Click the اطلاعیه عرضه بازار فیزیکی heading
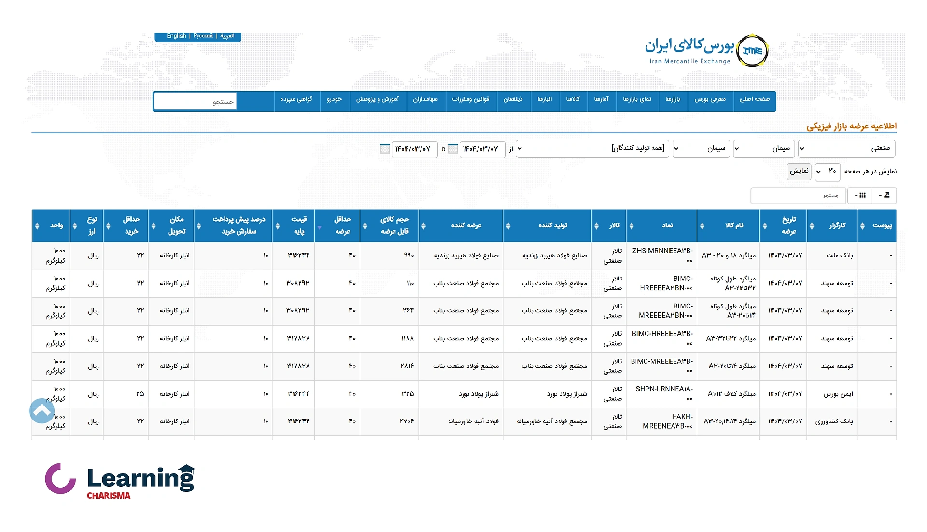Image resolution: width=927 pixels, height=532 pixels. pyautogui.click(x=851, y=126)
